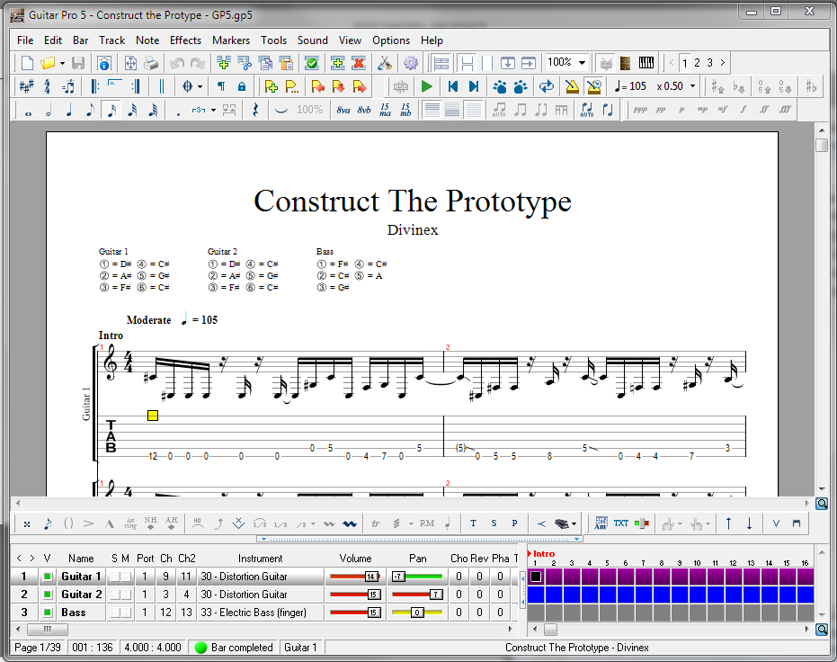Toggle Guitar 1 track visibility green box
837x662 pixels.
coord(48,577)
